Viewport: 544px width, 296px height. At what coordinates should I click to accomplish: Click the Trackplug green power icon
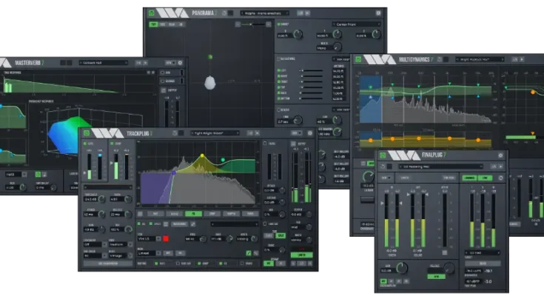[x=86, y=133]
